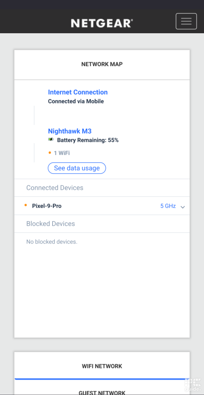Screen dimensions: 204x395
Task: Click the WIFI NETWORK section header
Action: pyautogui.click(x=102, y=366)
